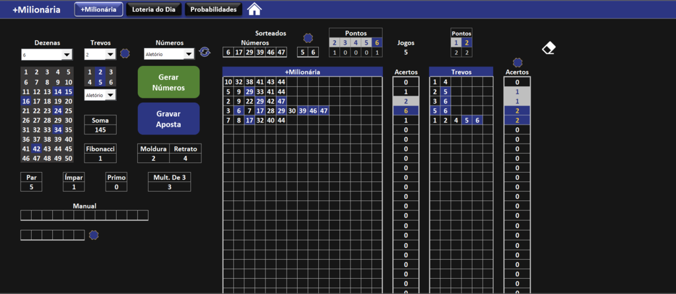Toggle trevo 2 in the trevos grid
Image resolution: width=676 pixels, height=294 pixels.
[x=100, y=72]
